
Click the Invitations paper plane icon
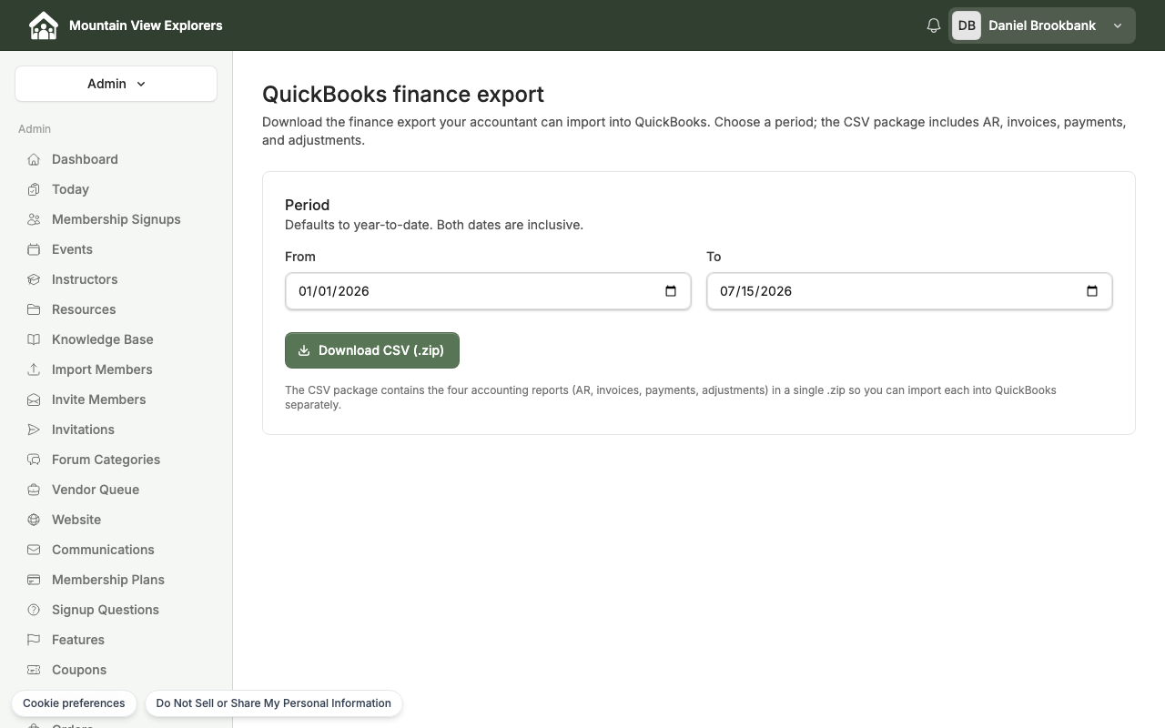click(34, 430)
